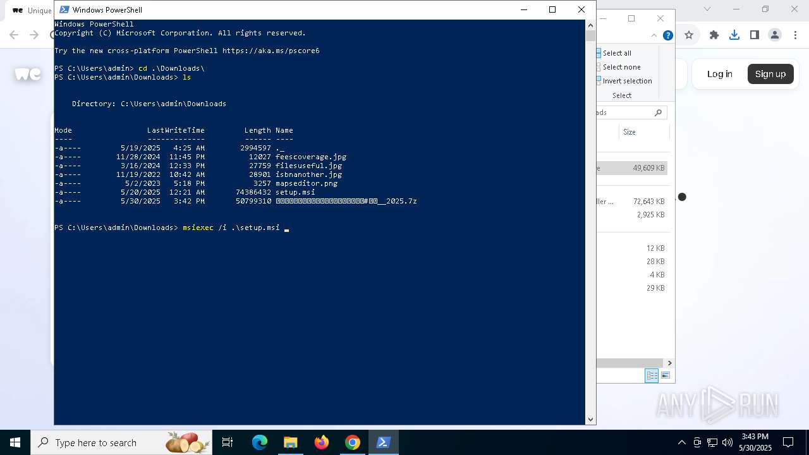
Task: Open Chrome three-dot menu
Action: pos(795,35)
